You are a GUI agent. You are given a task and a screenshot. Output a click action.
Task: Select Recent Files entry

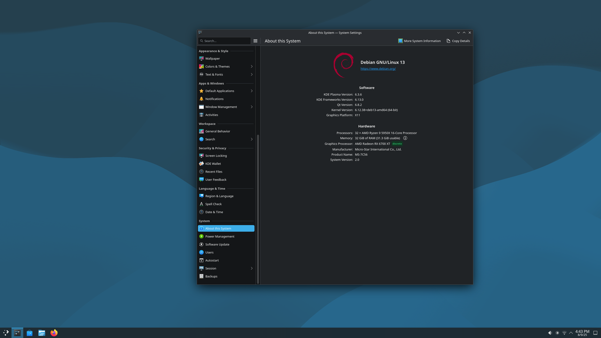click(x=226, y=172)
